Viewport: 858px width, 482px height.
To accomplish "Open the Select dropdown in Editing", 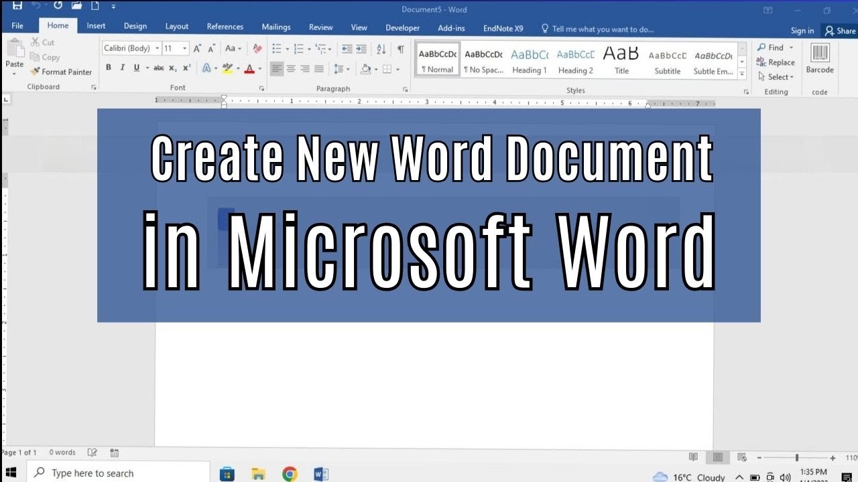I will 776,77.
